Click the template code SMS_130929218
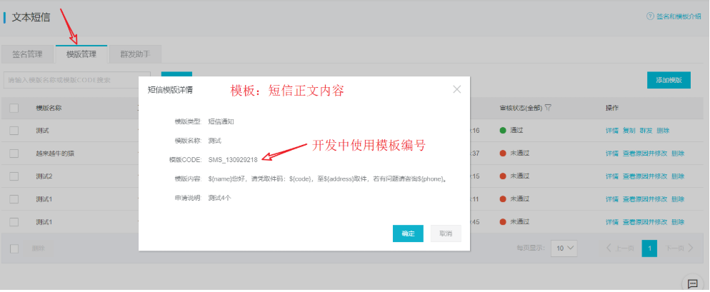710x292 pixels. [x=233, y=160]
